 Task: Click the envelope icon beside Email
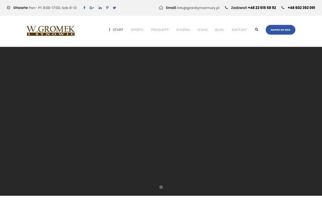coord(161,8)
